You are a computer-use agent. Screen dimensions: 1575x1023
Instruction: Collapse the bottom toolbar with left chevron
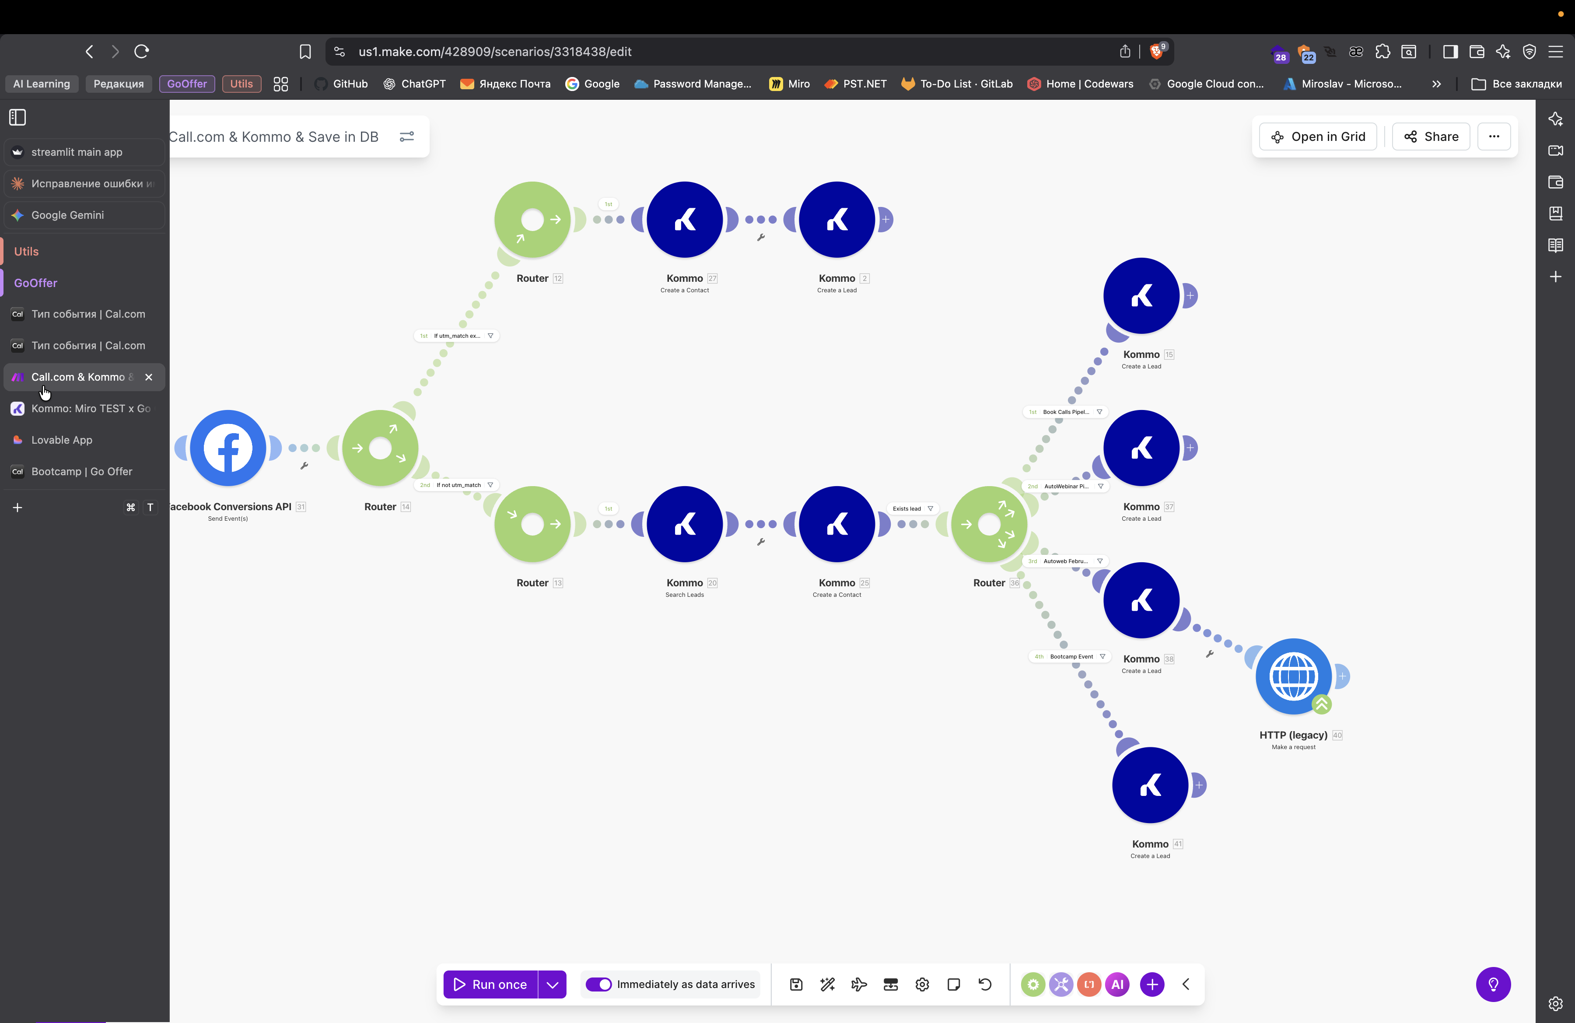click(1186, 984)
